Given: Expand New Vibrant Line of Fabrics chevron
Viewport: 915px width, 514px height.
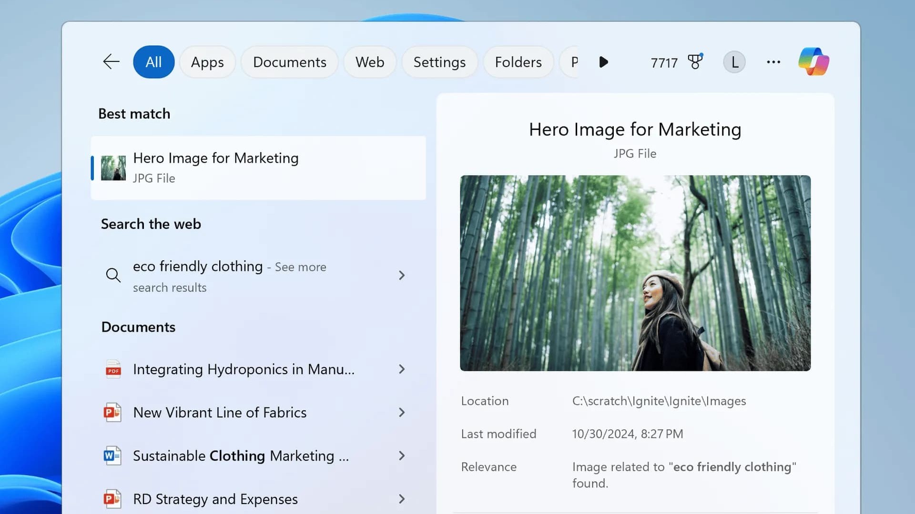Looking at the screenshot, I should (x=402, y=413).
